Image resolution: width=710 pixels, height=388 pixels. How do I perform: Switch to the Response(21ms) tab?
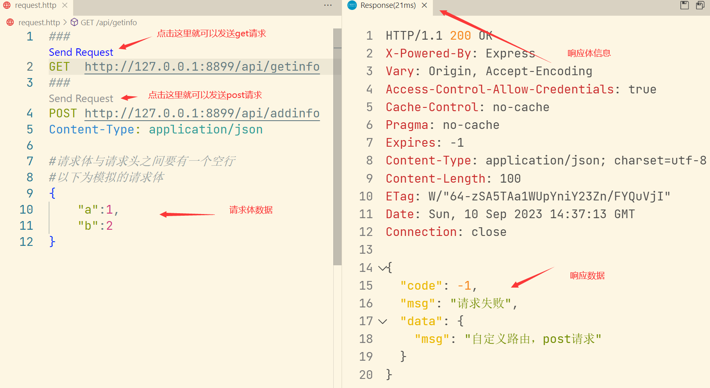(388, 5)
